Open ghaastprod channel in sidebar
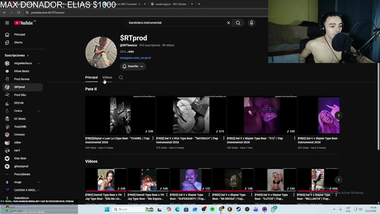The height and width of the screenshot is (214, 380). (23, 166)
